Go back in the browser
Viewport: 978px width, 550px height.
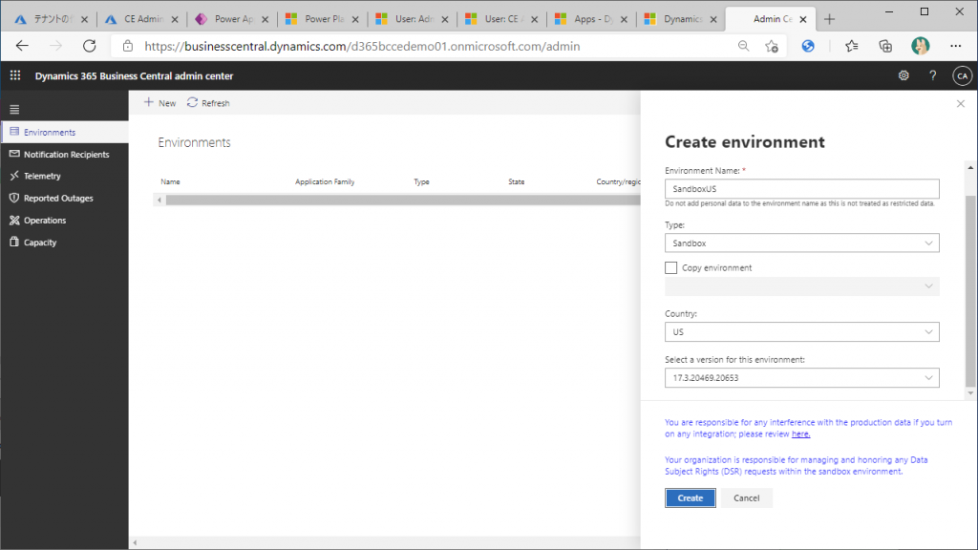tap(23, 46)
